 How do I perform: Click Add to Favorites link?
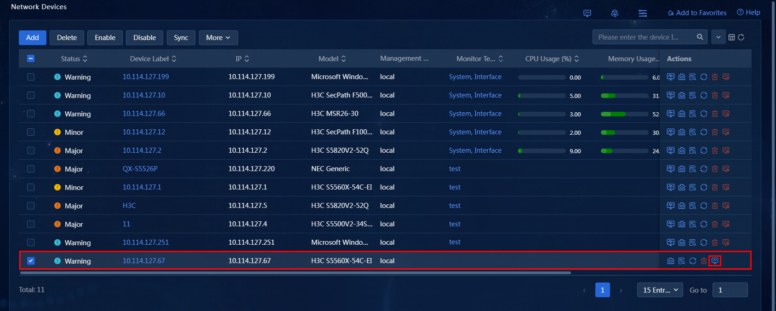coord(697,13)
